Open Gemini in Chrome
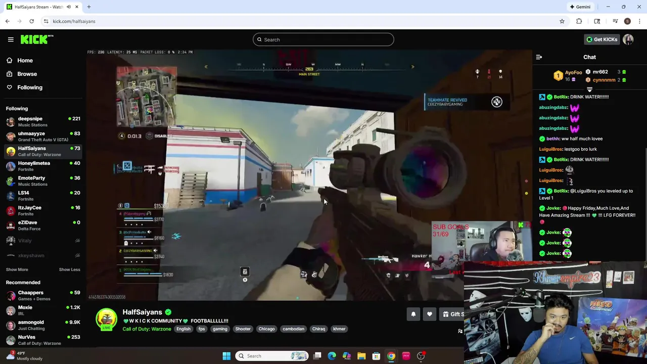 (x=580, y=7)
